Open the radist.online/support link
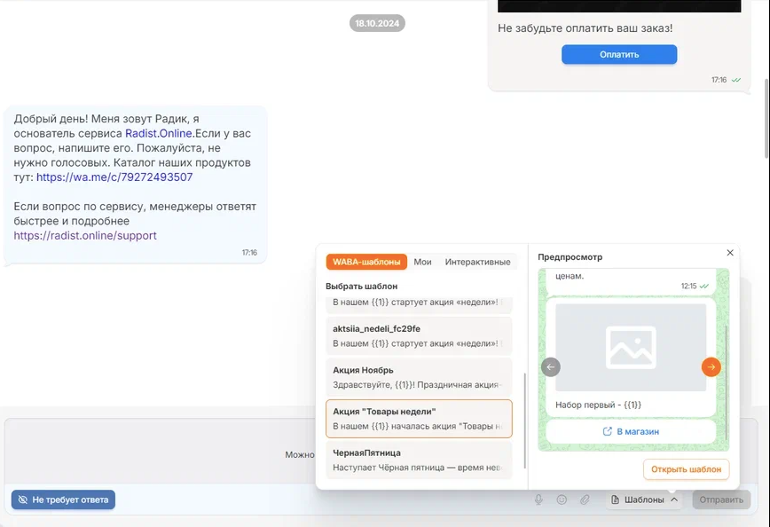The width and height of the screenshot is (770, 527). pos(85,236)
